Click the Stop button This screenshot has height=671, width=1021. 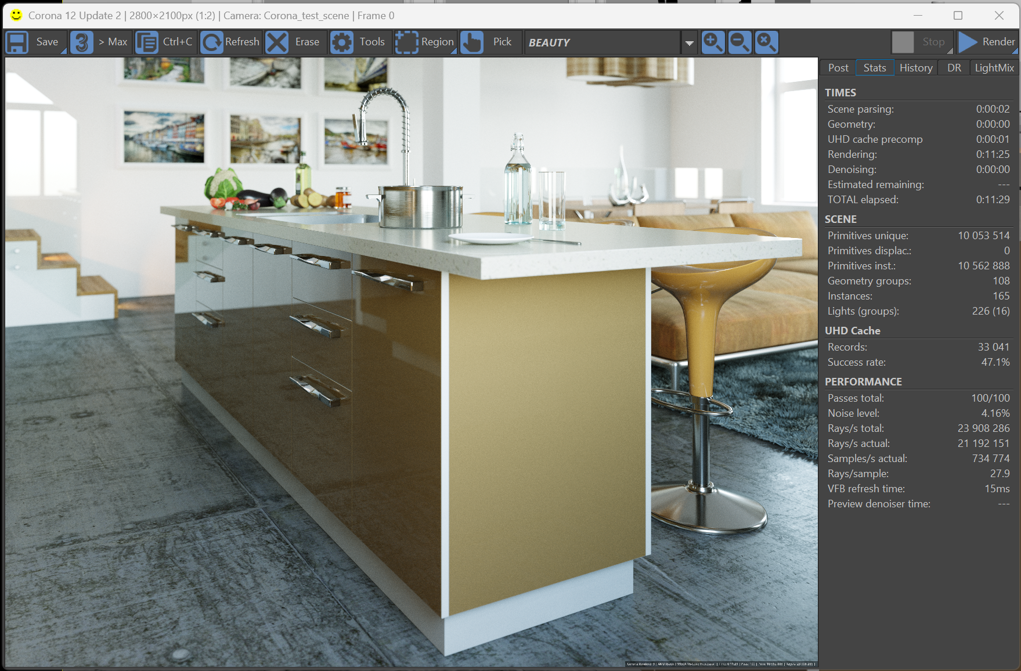click(922, 42)
